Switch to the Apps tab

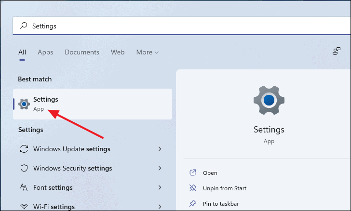tap(45, 52)
